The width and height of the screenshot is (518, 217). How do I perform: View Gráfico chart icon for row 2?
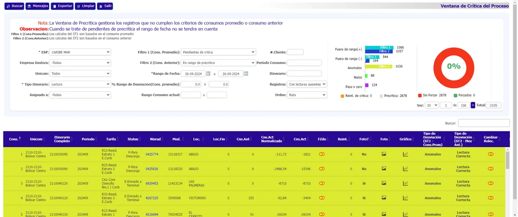[x=405, y=169]
